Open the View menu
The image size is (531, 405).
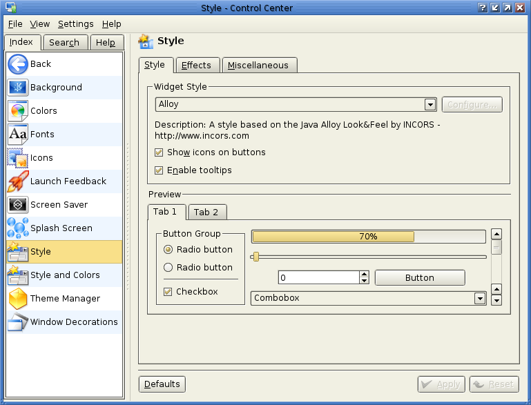[39, 24]
